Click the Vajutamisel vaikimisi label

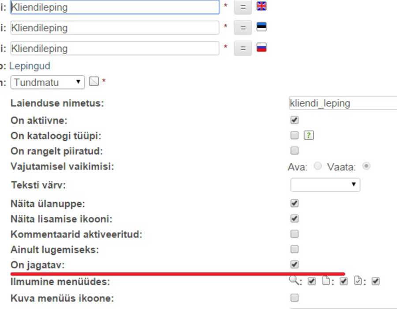point(62,166)
